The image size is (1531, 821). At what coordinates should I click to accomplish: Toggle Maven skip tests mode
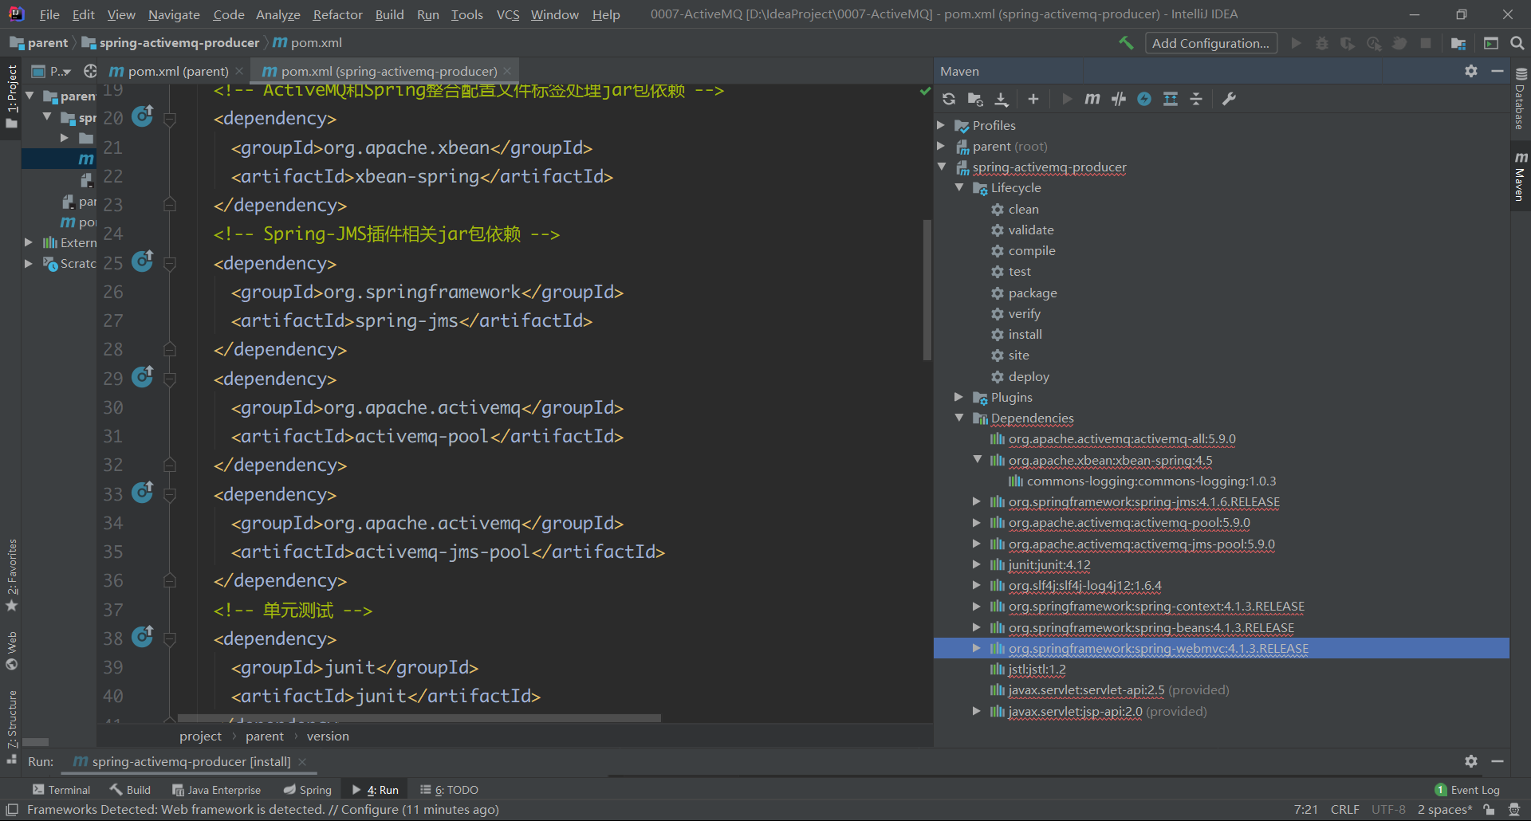coord(1144,99)
